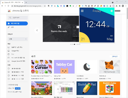
Task: Click the browser back arrow
Action: (x=2, y=6)
